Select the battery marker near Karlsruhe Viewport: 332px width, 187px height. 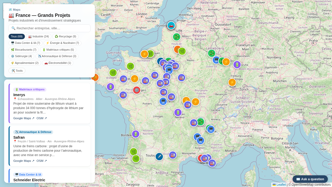pyautogui.click(x=237, y=65)
